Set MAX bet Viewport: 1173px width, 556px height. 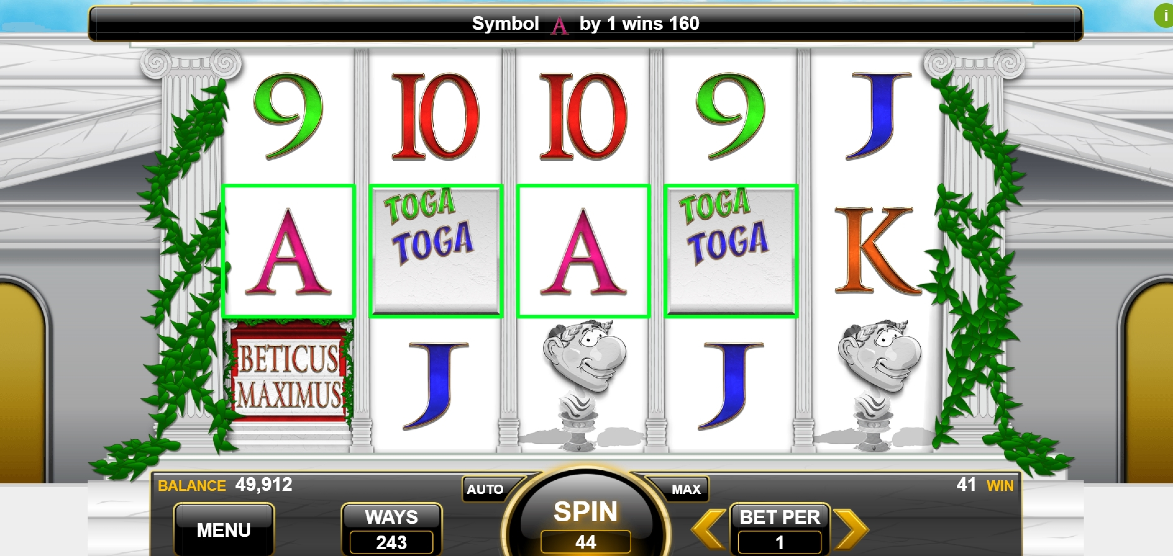[x=682, y=489]
